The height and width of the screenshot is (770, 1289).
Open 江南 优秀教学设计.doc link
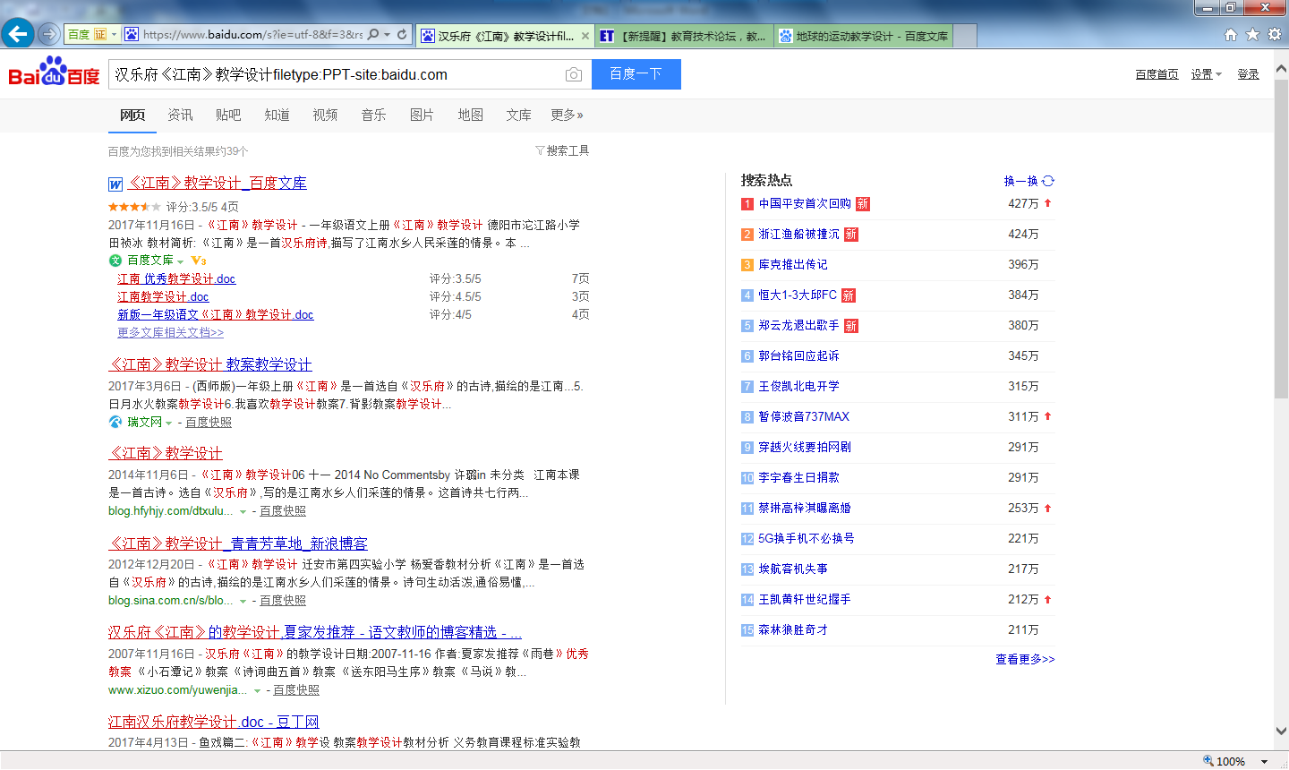click(176, 279)
